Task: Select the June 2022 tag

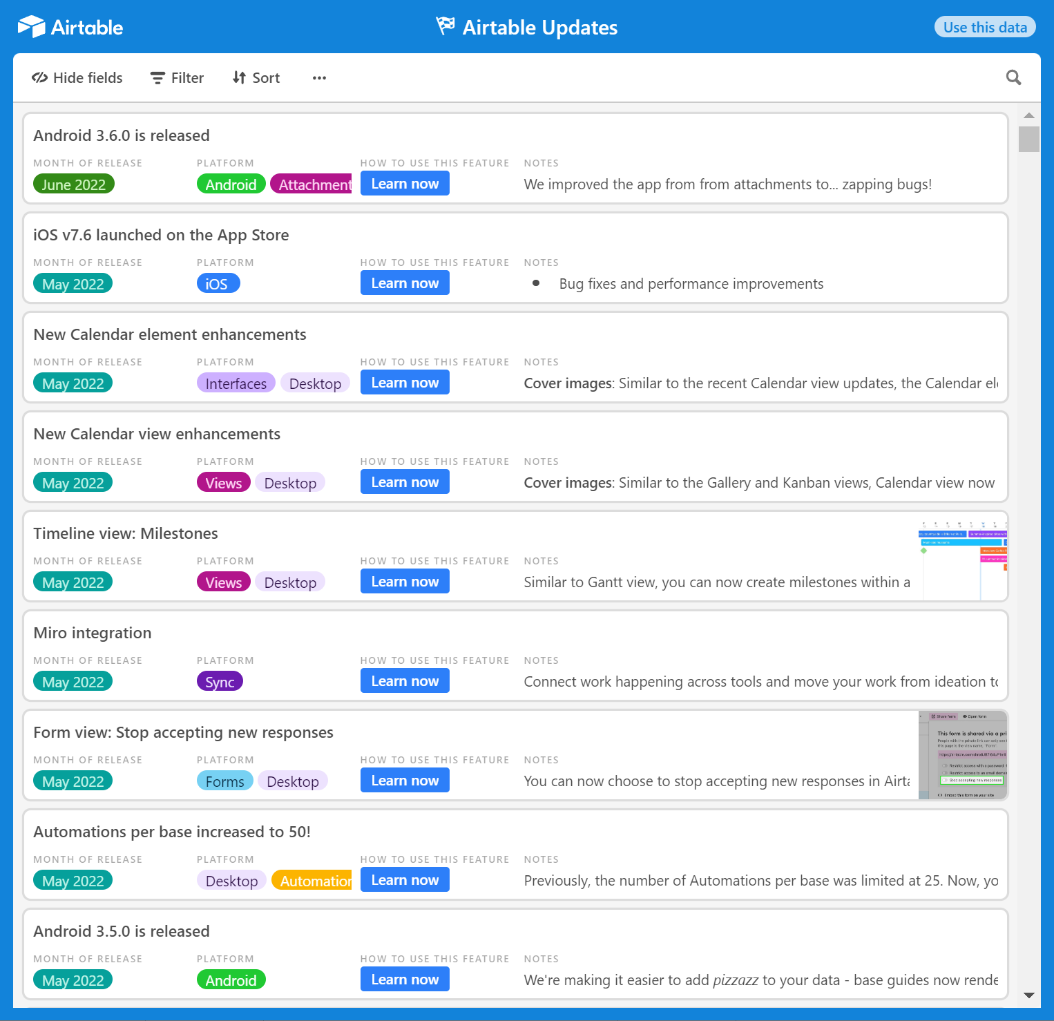Action: [x=74, y=184]
